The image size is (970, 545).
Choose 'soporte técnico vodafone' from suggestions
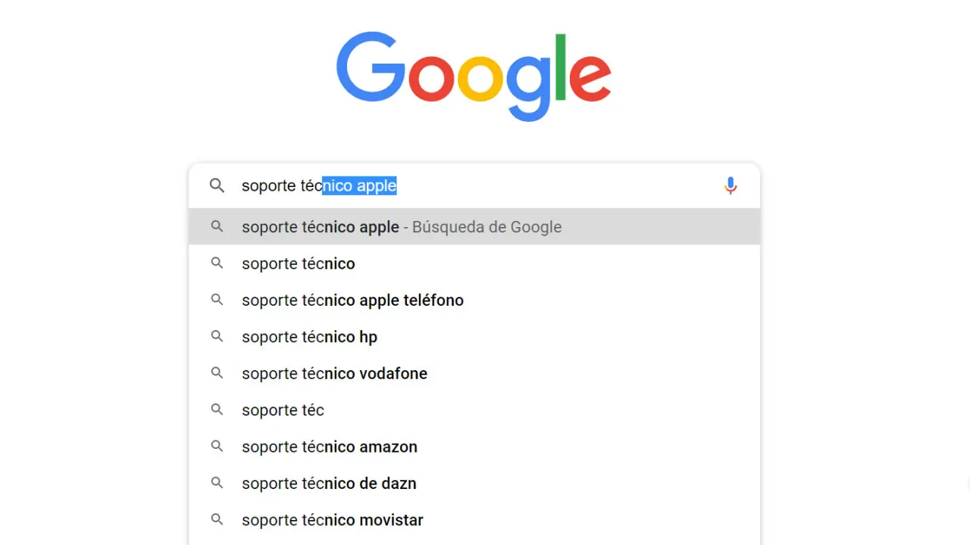[334, 374]
